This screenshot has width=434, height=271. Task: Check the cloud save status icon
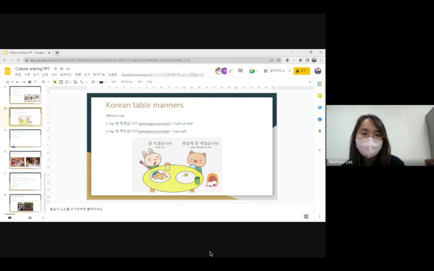tap(68, 68)
